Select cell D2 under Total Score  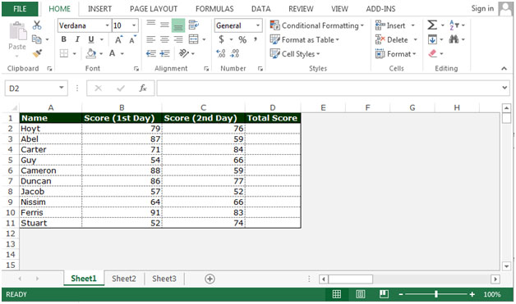tap(273, 129)
